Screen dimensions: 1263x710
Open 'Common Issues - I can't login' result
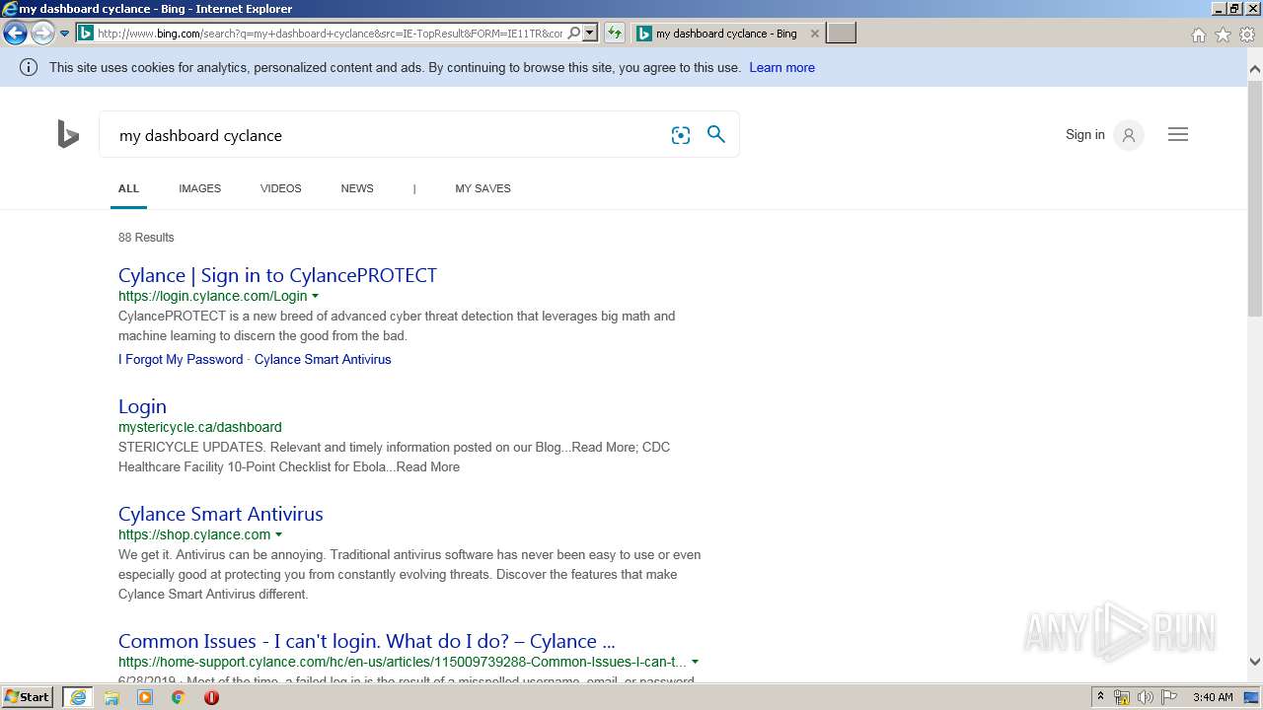click(x=366, y=641)
